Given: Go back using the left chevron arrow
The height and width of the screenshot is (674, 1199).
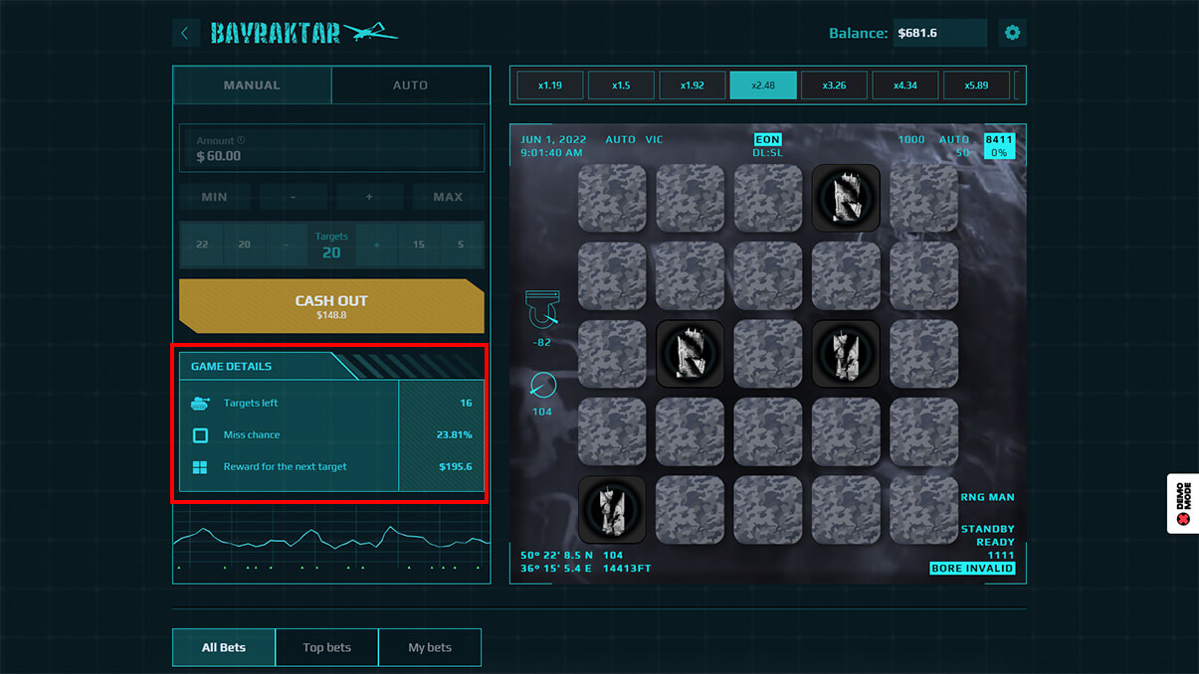Looking at the screenshot, I should 185,33.
